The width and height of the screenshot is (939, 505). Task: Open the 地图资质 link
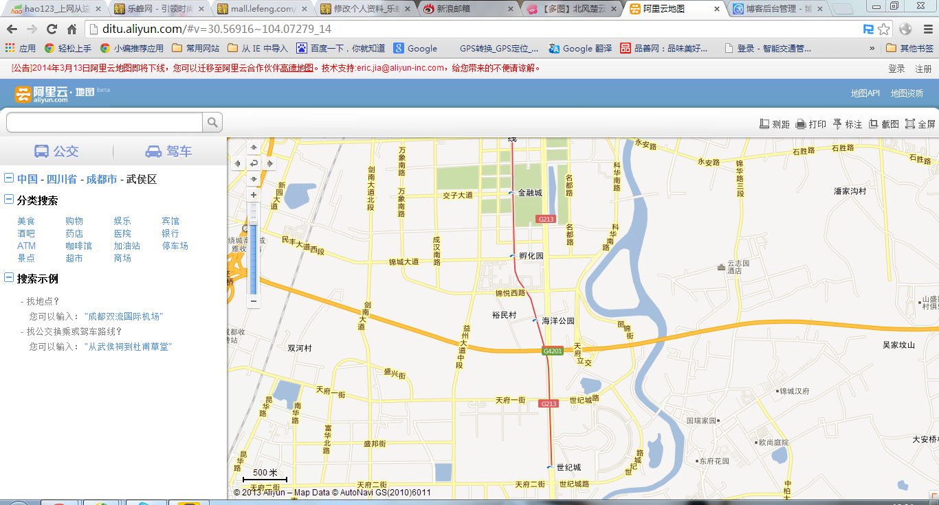pos(907,93)
